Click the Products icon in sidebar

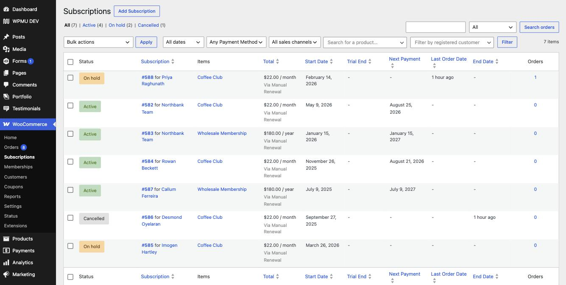[x=6, y=239]
